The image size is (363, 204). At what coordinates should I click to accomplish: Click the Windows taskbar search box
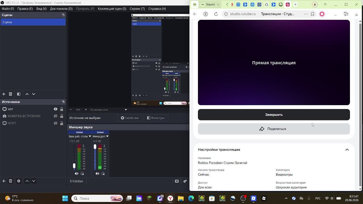97,198
